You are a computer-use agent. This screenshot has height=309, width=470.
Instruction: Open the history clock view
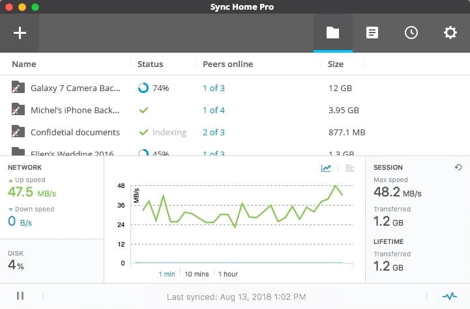411,33
